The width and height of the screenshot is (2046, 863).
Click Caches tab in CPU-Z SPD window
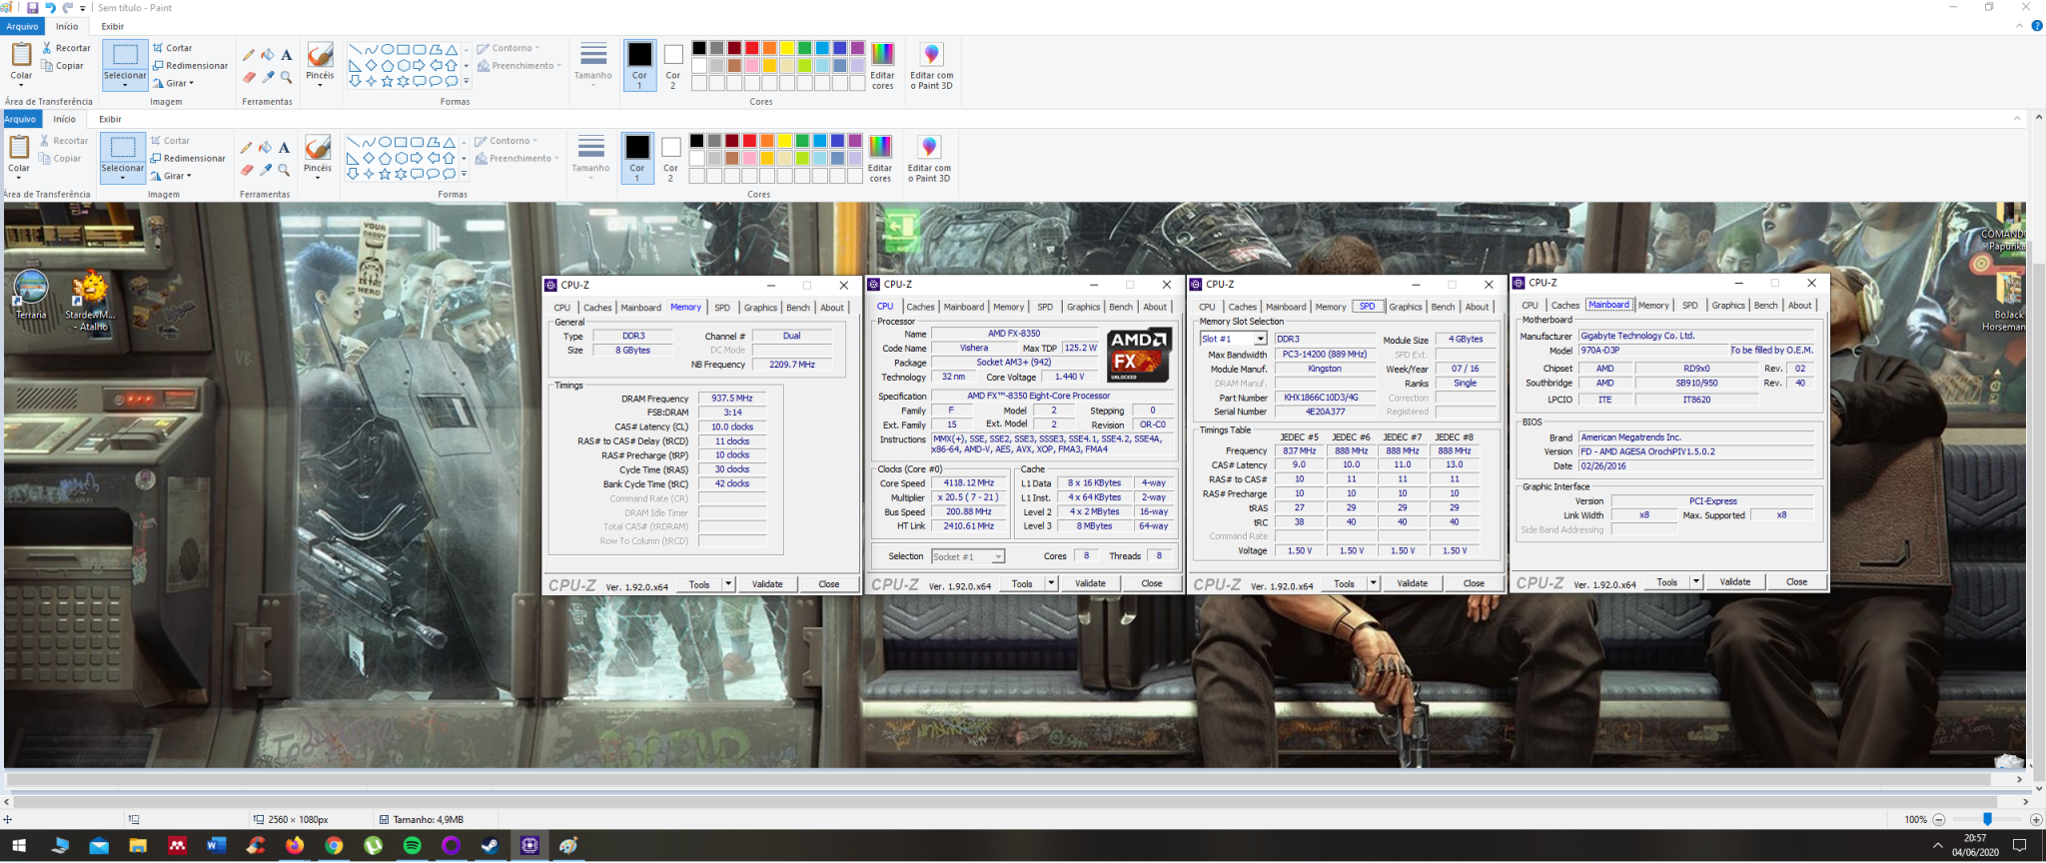click(1242, 307)
